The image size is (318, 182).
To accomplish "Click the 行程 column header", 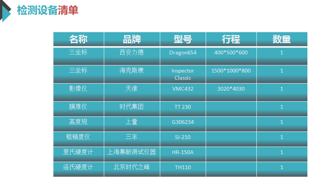I will [x=231, y=39].
